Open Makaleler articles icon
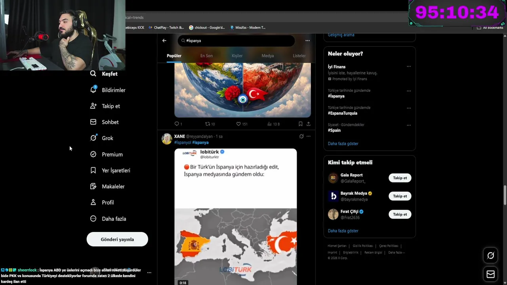507x285 pixels. [93, 186]
